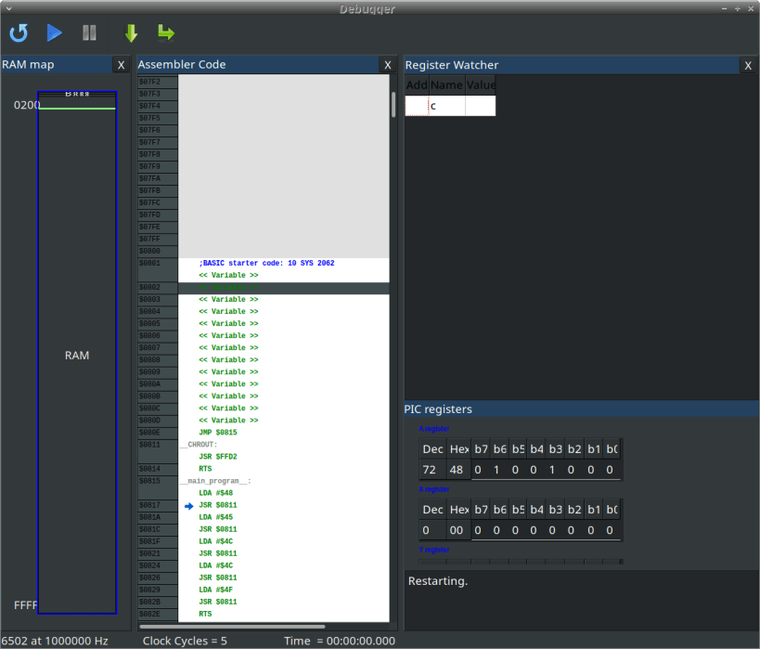Click the Pause execution icon
Viewport: 760px width, 649px height.
point(89,33)
